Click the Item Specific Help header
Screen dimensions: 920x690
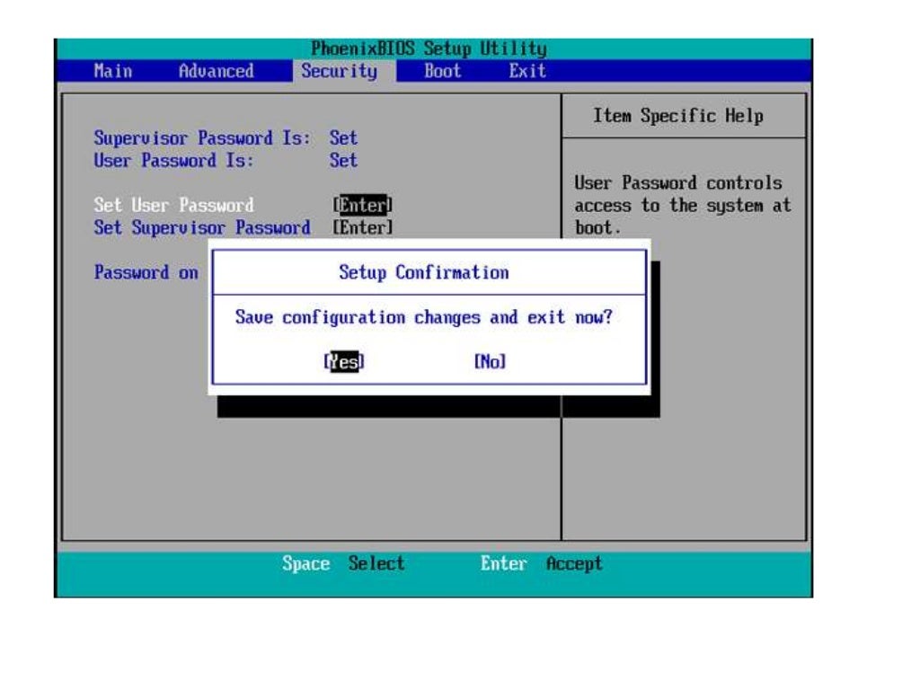[x=677, y=116]
